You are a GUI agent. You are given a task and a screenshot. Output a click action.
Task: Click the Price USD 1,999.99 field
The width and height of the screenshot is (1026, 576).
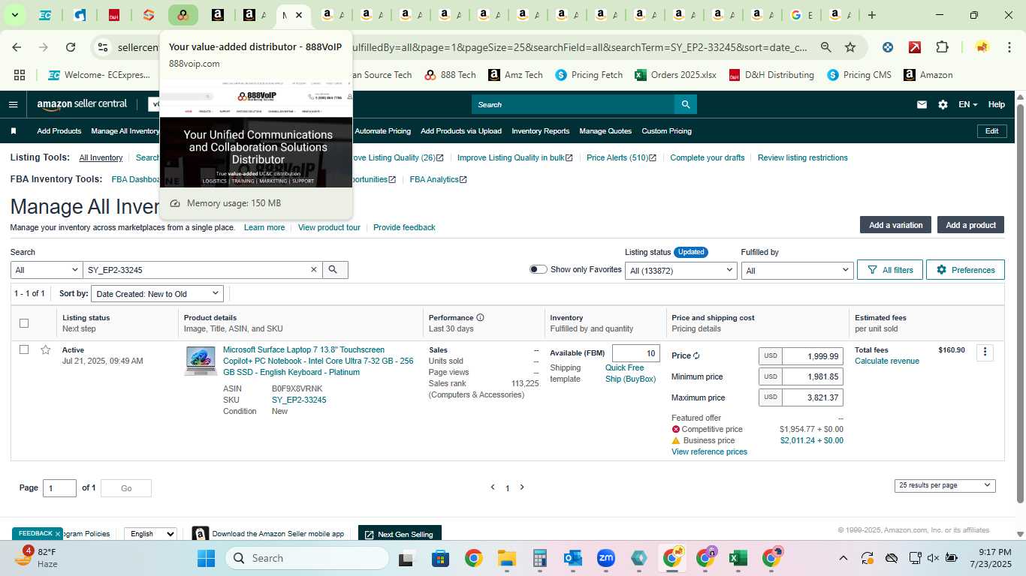click(x=812, y=356)
